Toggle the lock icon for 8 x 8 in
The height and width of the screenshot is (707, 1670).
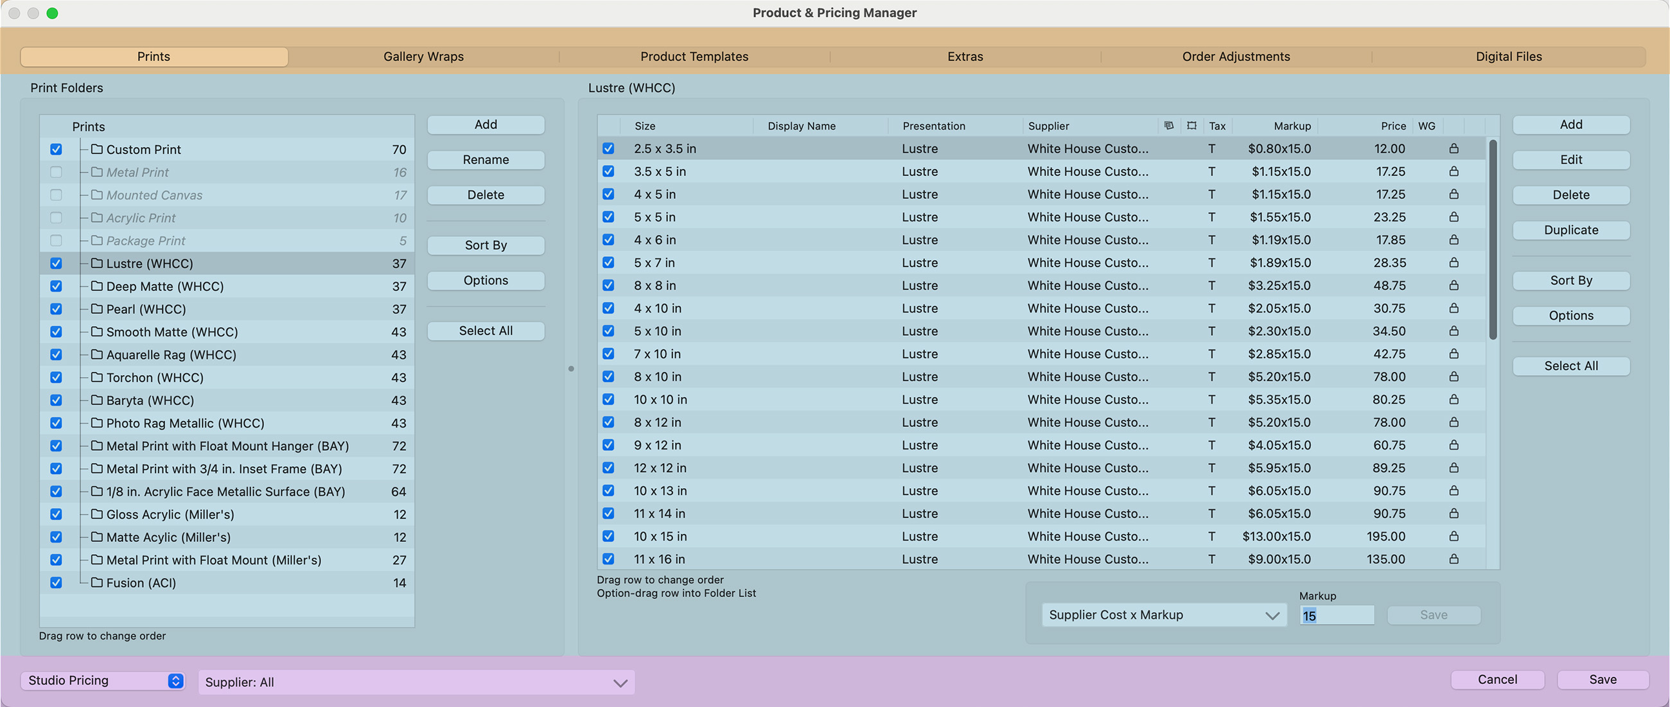click(1454, 285)
